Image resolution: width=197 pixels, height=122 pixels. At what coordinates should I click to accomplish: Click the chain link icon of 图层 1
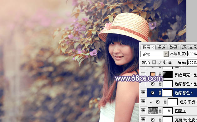click(x=160, y=111)
